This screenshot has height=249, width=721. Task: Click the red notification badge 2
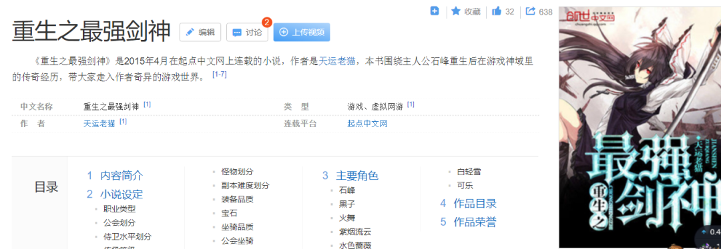coord(266,22)
